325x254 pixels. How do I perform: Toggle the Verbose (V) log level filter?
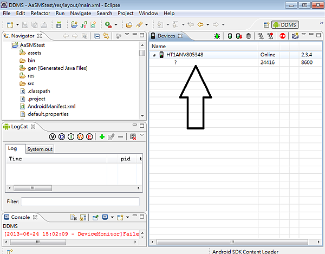53,136
